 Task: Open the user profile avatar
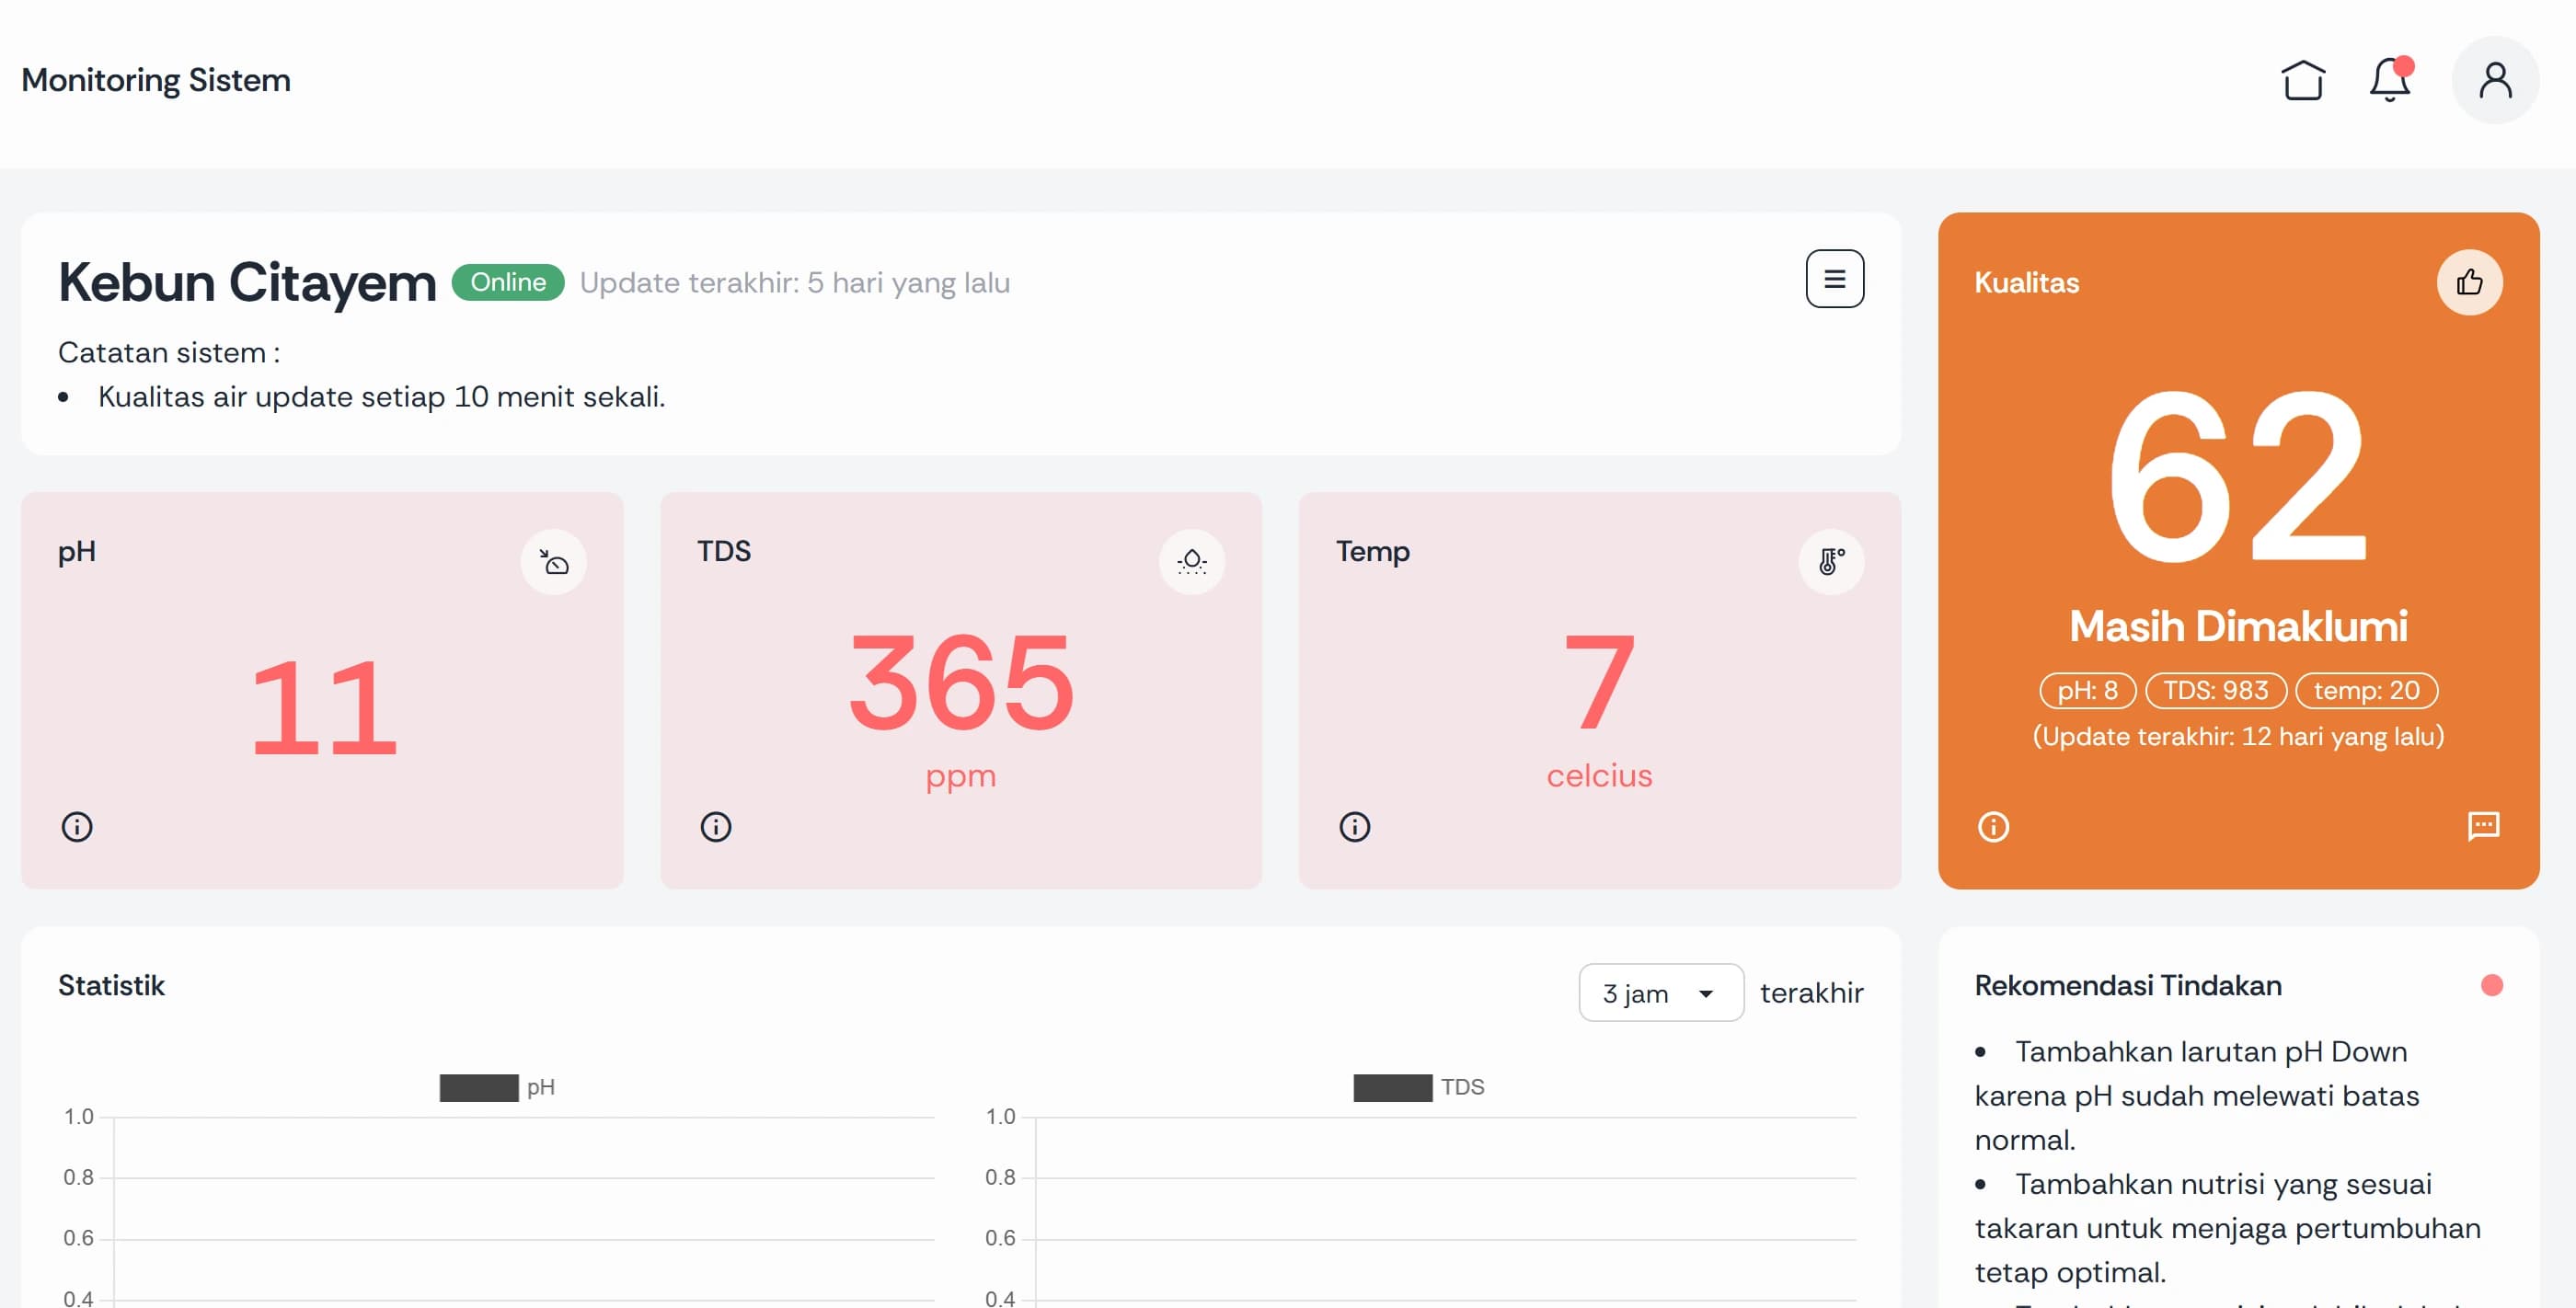coord(2495,80)
